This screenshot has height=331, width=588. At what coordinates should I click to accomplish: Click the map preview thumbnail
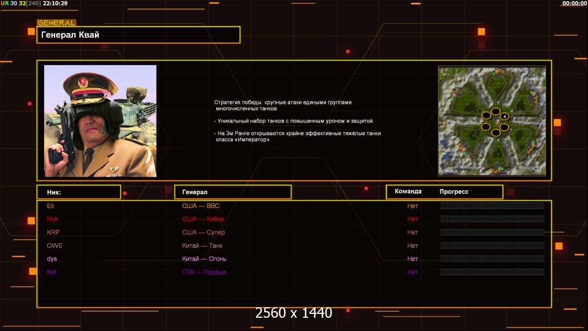491,121
